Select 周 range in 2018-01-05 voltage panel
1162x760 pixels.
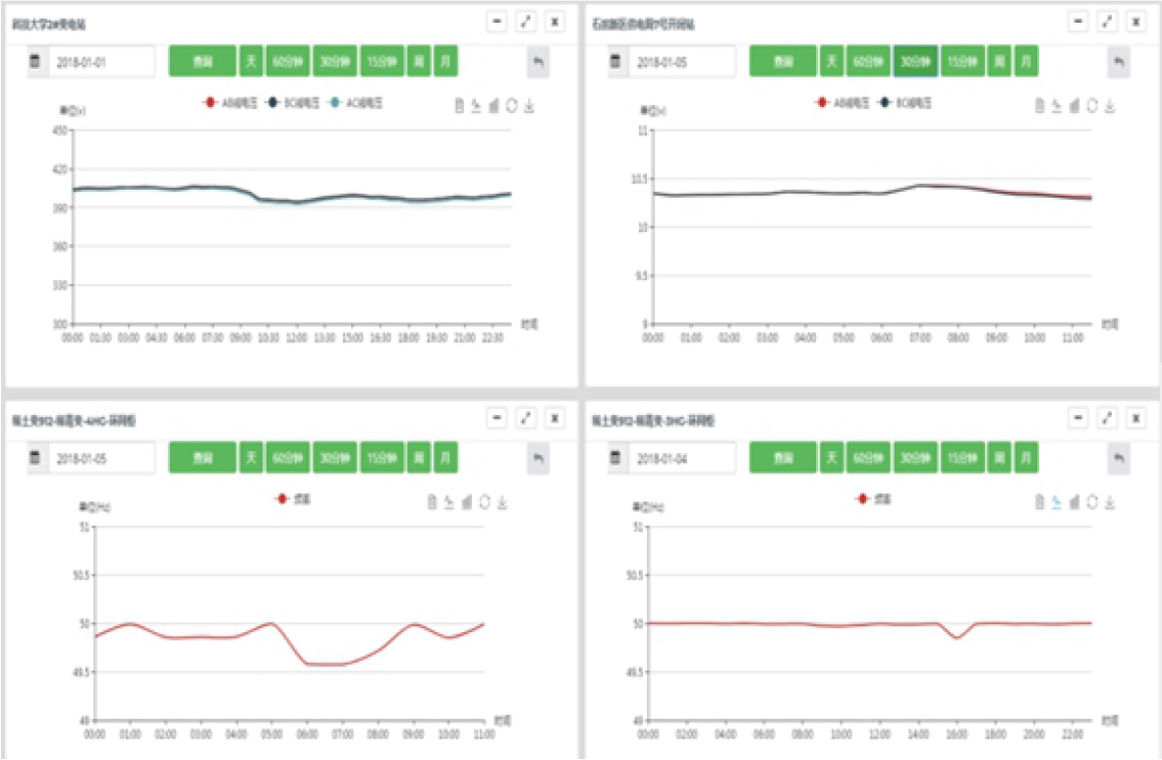pos(1000,61)
